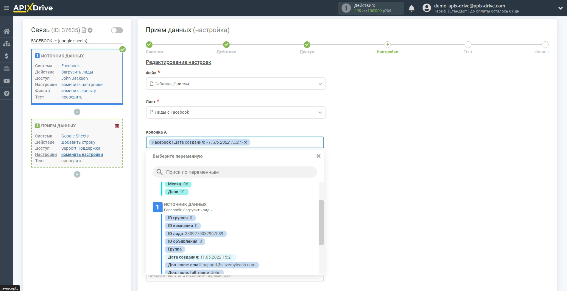Remove the Facebook date variable tag
567x291 pixels.
pos(246,143)
